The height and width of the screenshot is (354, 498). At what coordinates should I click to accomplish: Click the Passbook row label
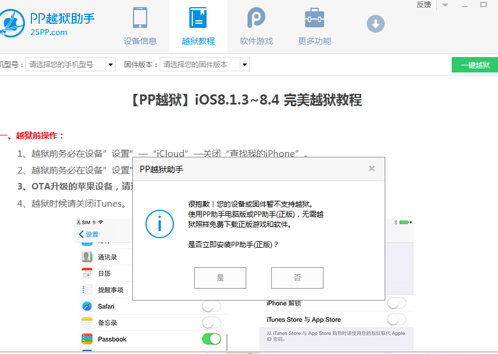[112, 339]
